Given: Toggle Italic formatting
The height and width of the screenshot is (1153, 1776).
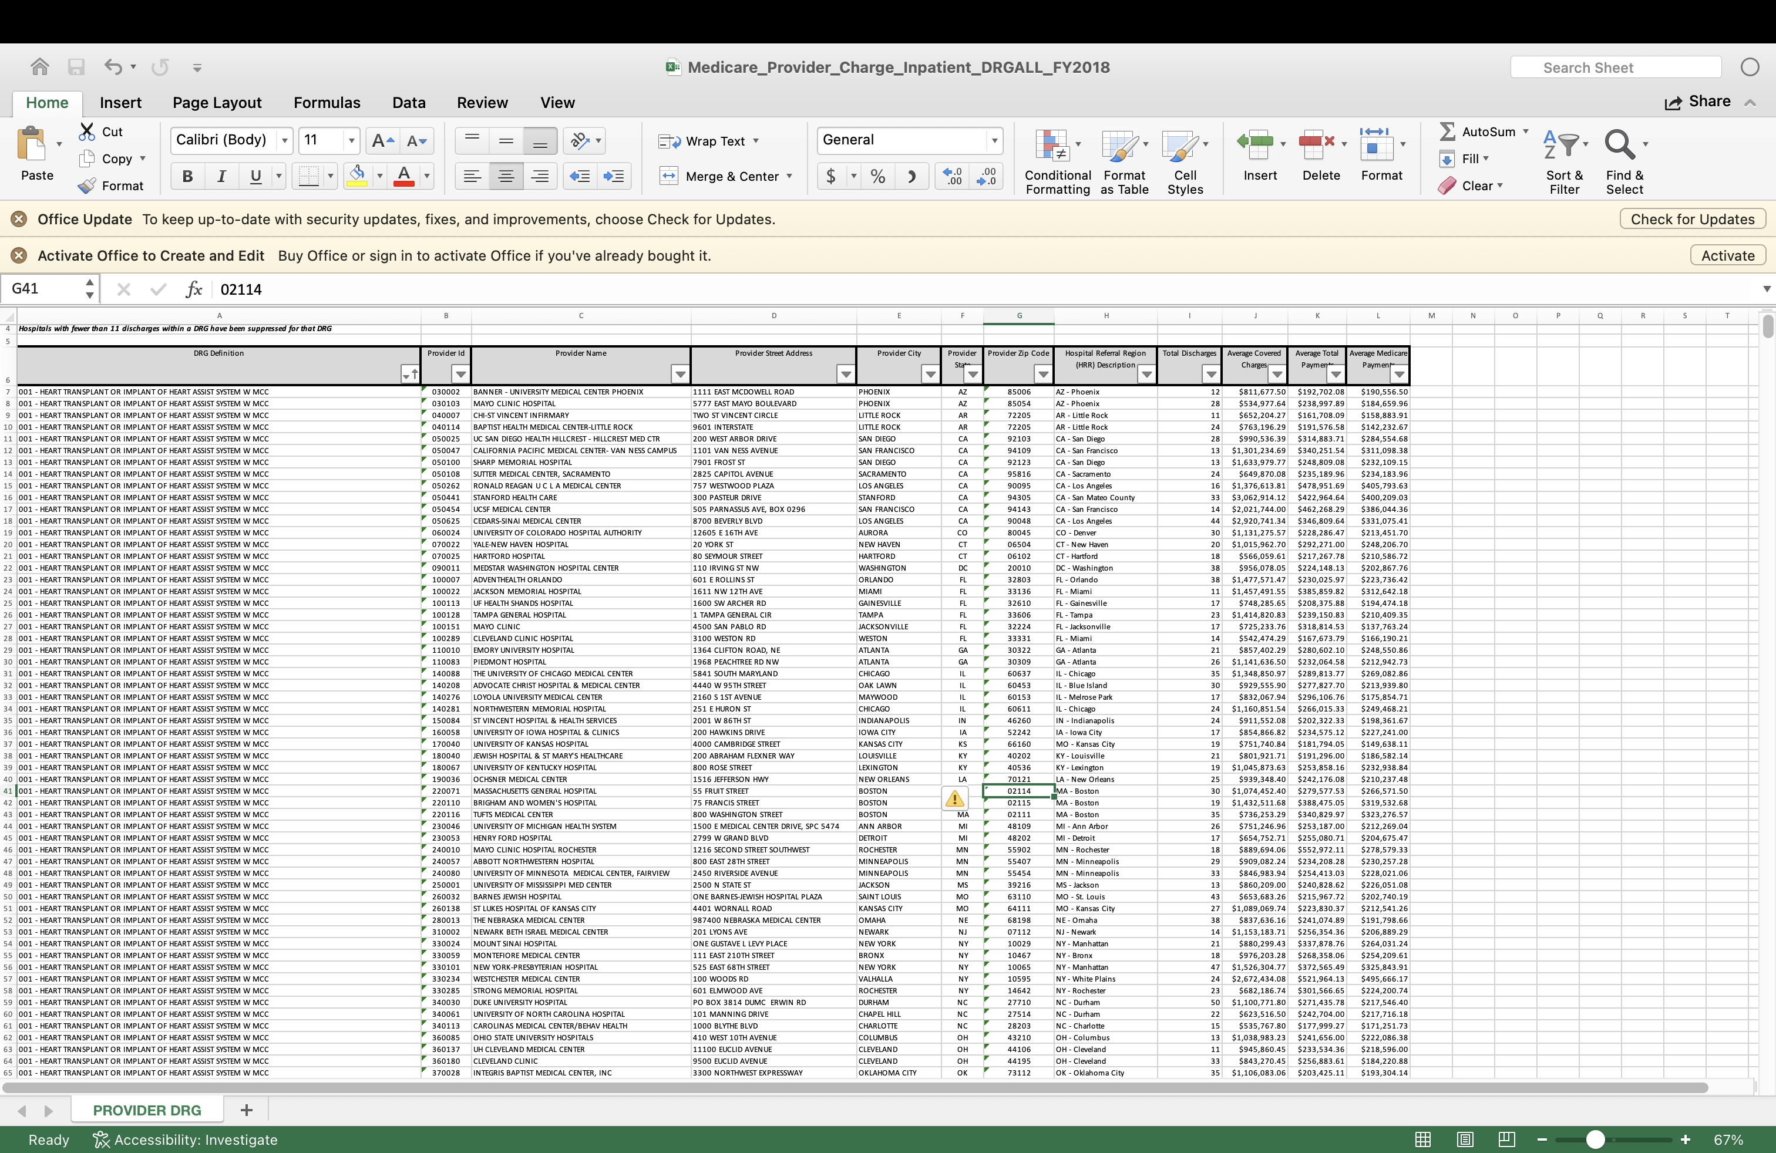Looking at the screenshot, I should [x=221, y=176].
